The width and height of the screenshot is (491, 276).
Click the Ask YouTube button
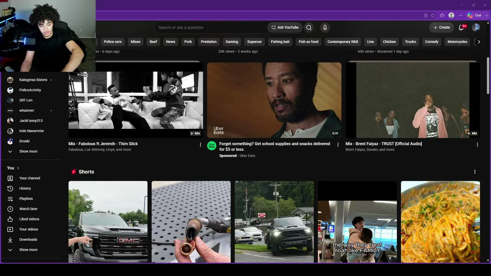(285, 28)
